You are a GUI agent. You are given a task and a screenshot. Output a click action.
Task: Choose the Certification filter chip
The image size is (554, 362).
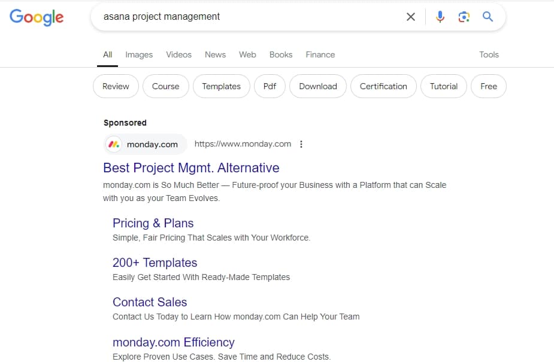tap(383, 86)
